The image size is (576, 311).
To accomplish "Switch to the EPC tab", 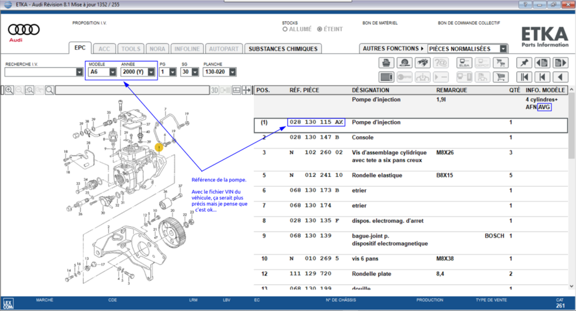I will pyautogui.click(x=80, y=48).
